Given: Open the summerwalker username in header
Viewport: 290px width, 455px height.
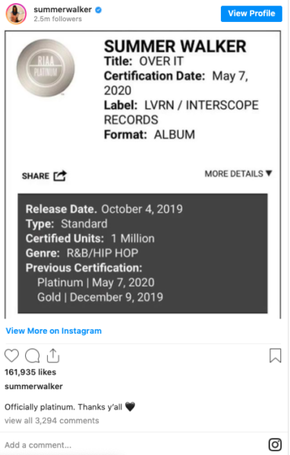Looking at the screenshot, I should tap(62, 10).
